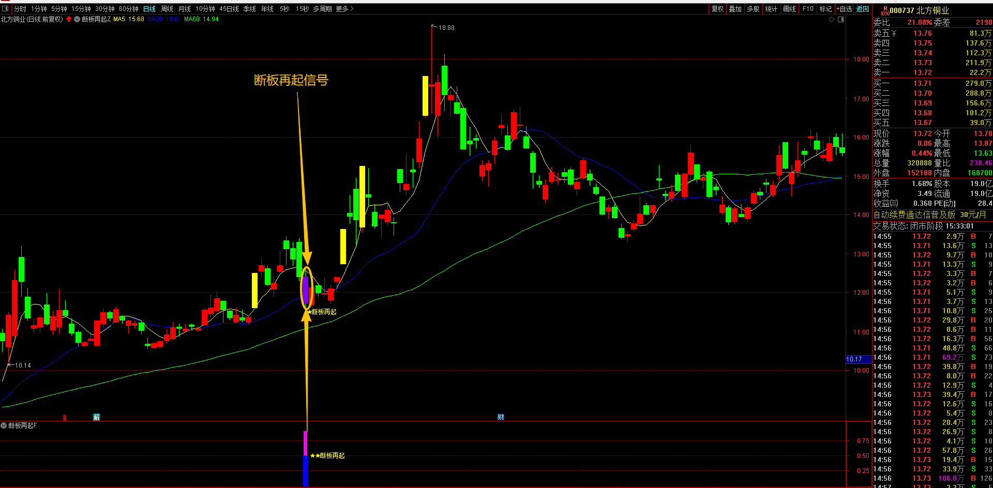
Task: Click the 解 marker on the timeline
Action: 96,417
